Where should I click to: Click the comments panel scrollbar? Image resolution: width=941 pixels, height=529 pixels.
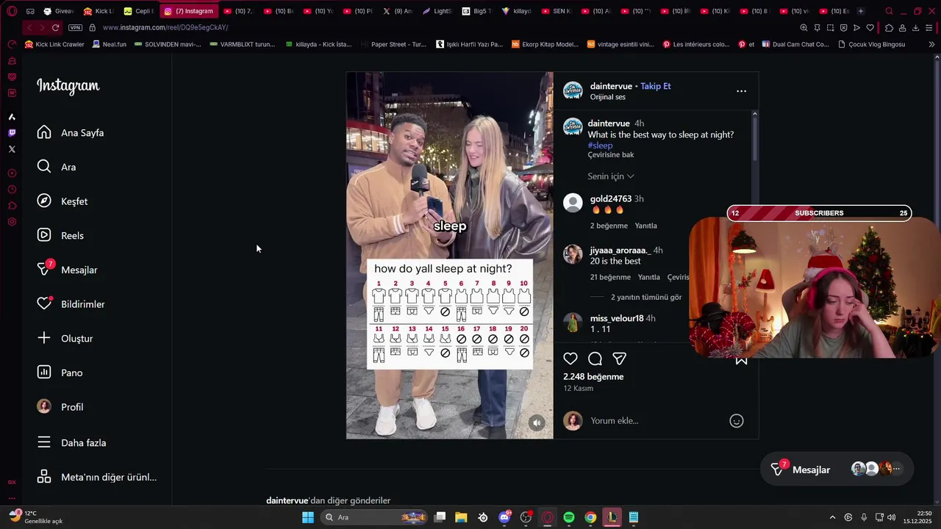click(x=754, y=137)
